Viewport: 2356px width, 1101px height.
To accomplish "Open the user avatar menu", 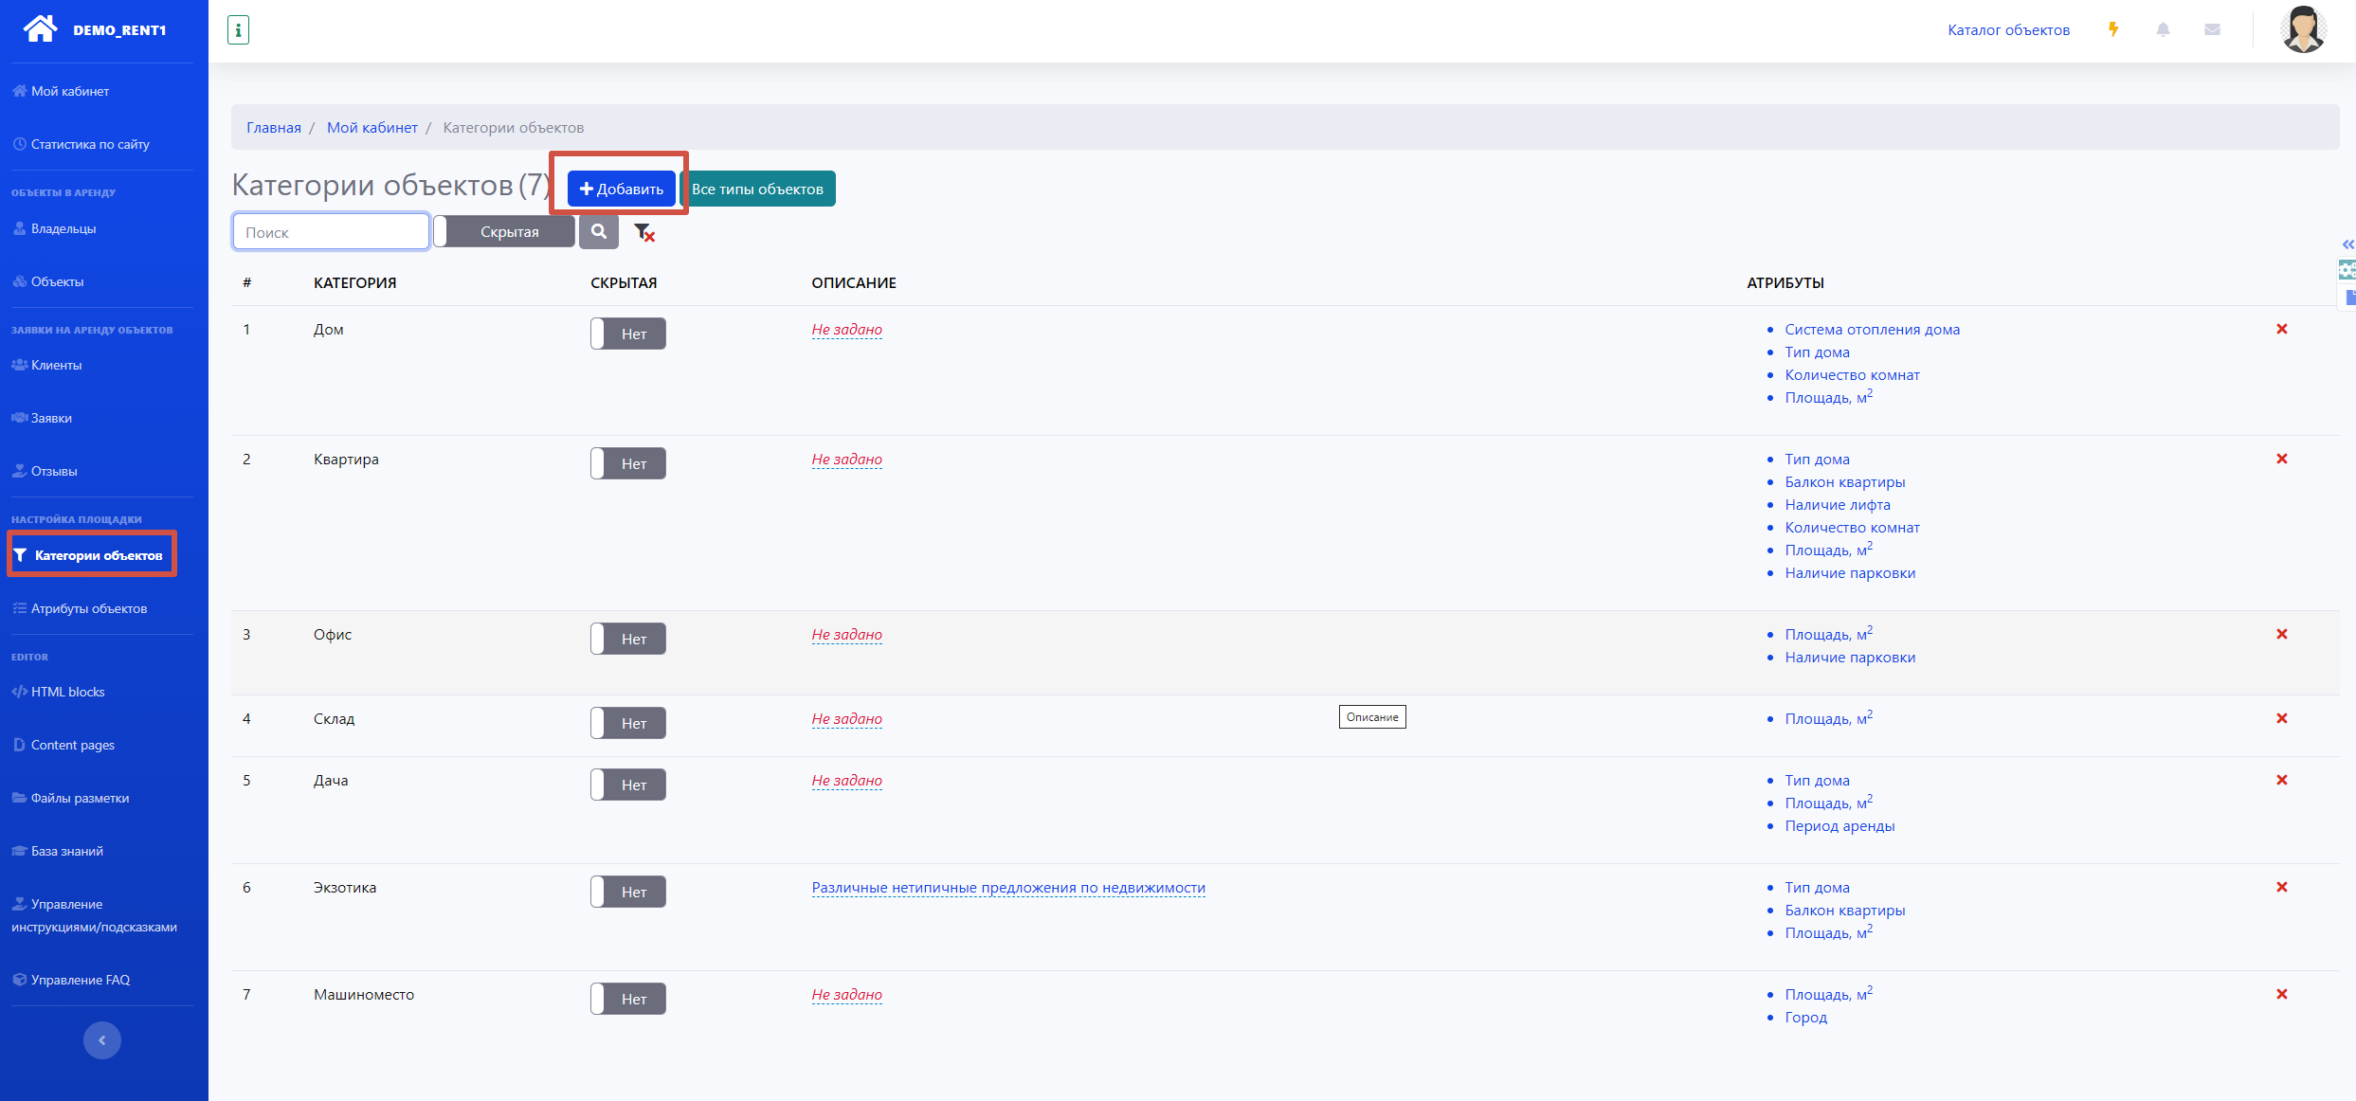I will pos(2303,29).
